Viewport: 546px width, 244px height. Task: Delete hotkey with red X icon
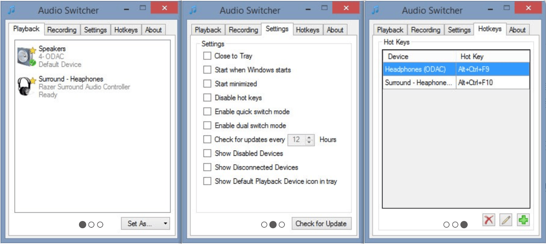[489, 220]
